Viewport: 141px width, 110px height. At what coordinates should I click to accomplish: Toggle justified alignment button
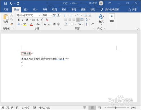pyautogui.click(x=78, y=19)
